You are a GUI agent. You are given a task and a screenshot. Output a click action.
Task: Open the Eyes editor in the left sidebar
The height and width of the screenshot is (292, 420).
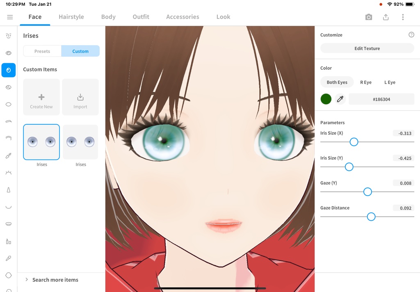point(8,53)
